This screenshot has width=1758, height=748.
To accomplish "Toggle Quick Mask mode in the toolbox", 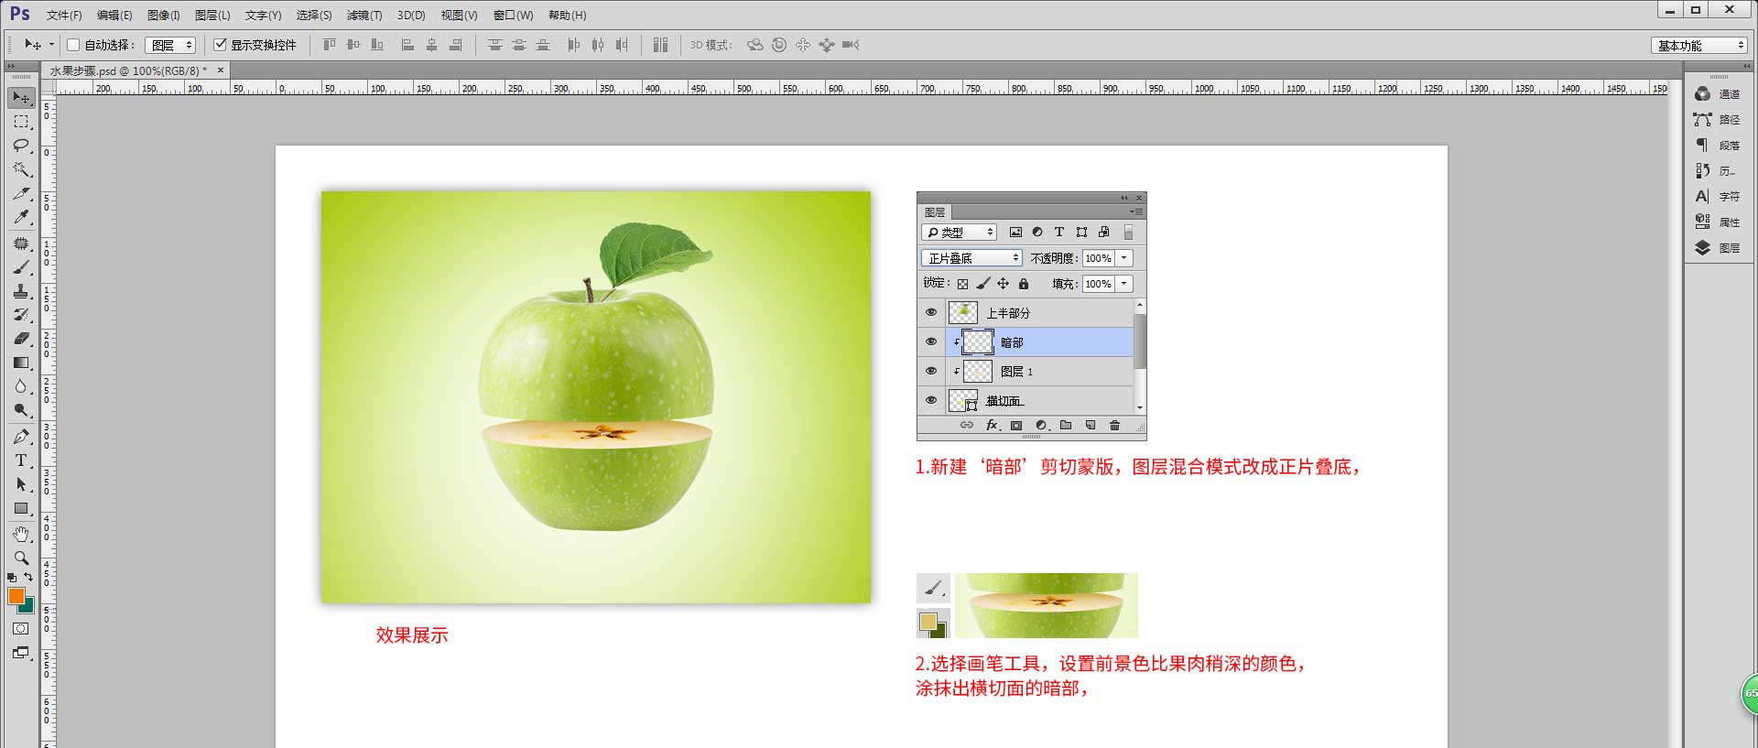I will click(21, 629).
